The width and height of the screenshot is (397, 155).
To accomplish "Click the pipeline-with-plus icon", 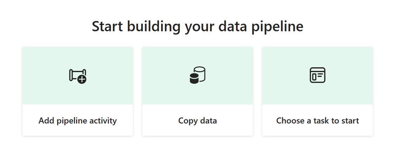I will coord(78,76).
